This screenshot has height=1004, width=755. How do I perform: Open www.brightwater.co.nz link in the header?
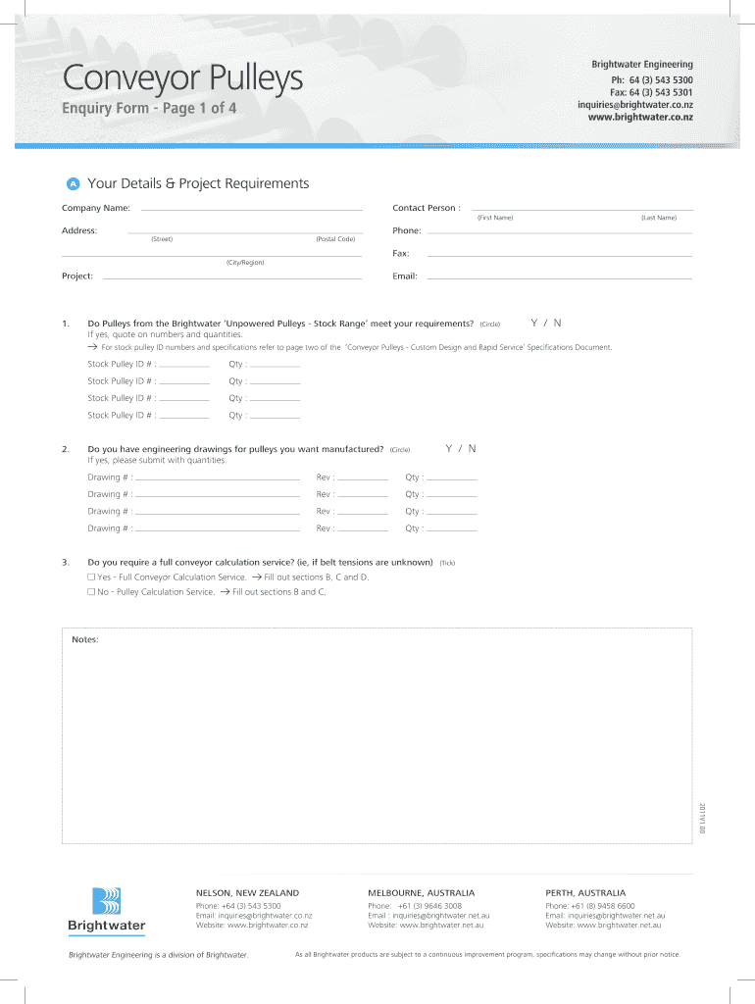pos(639,117)
